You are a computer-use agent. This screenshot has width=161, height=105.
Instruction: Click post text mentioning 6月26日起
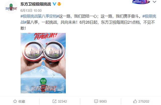[89, 22]
